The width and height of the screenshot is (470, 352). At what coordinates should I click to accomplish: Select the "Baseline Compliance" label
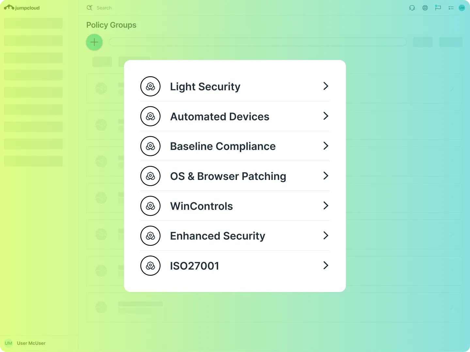(x=223, y=146)
